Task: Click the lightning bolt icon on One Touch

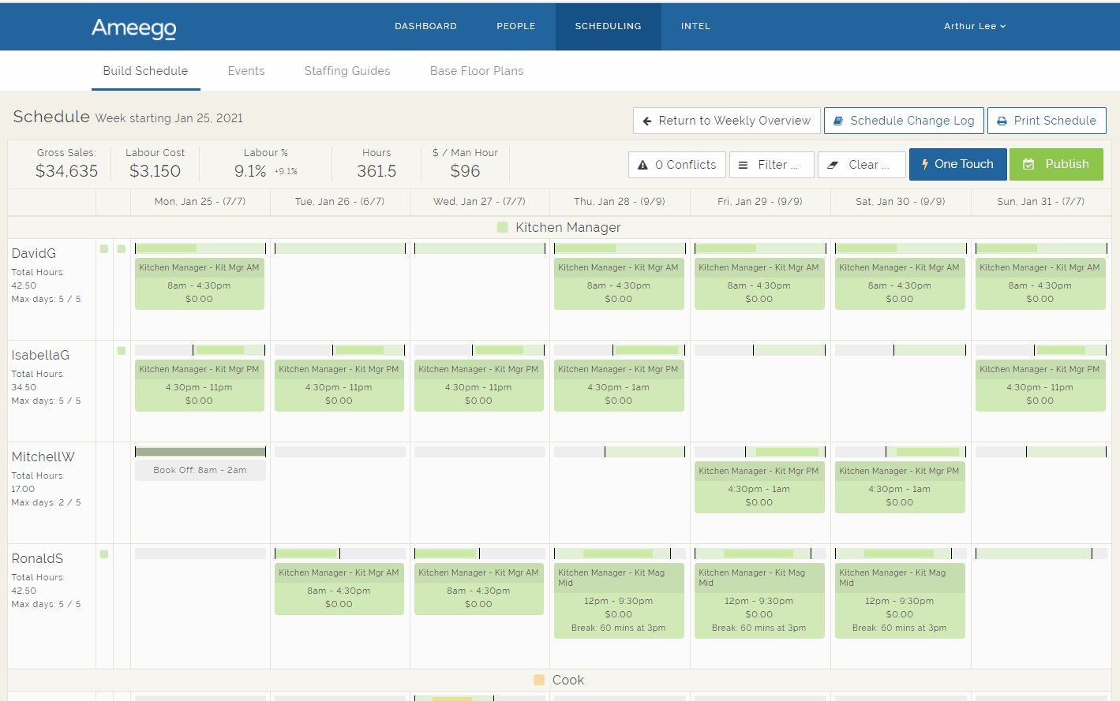Action: [x=924, y=164]
